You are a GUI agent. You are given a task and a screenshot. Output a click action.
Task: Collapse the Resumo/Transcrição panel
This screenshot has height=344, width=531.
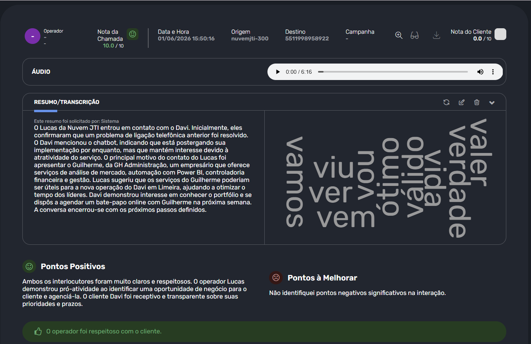pos(492,103)
